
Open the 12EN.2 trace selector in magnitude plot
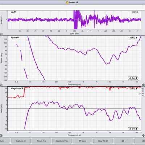click(133, 88)
